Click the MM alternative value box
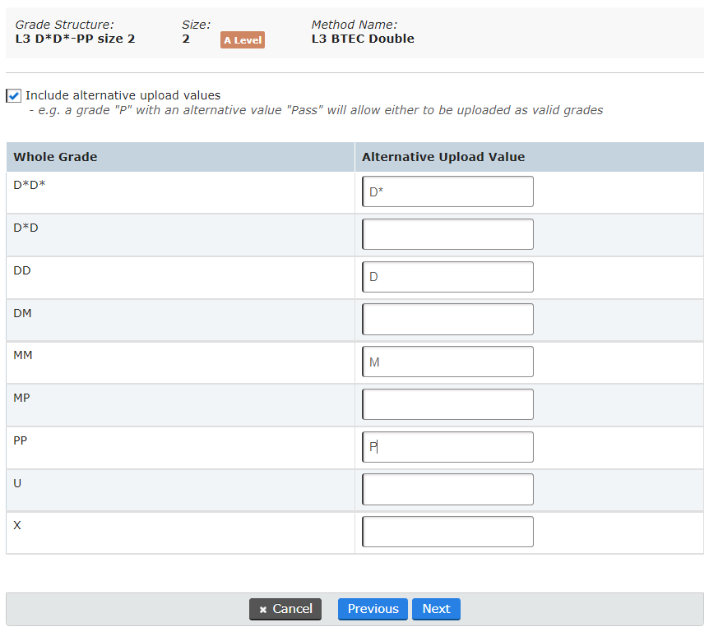Screen dimensions: 709x636 tap(447, 362)
